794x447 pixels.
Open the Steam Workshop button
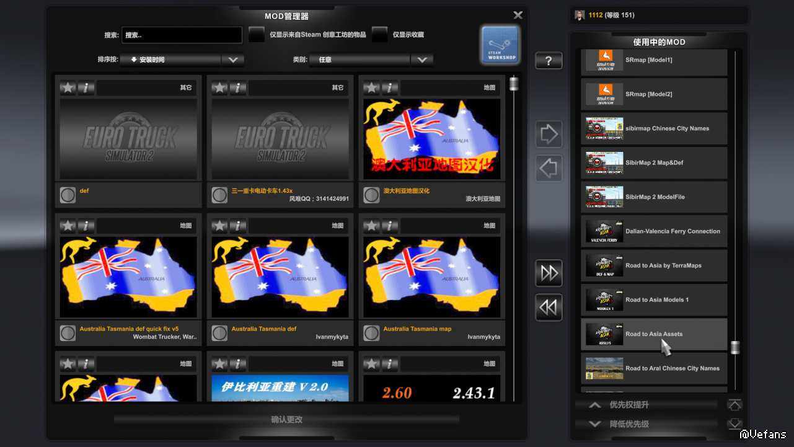coord(500,44)
